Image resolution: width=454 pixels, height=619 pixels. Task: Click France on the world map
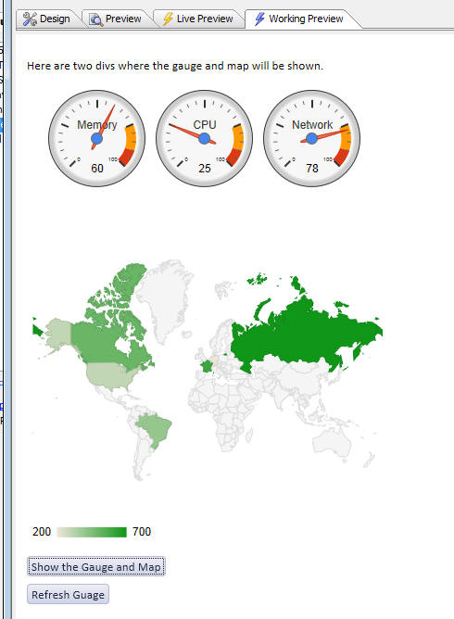click(x=206, y=366)
